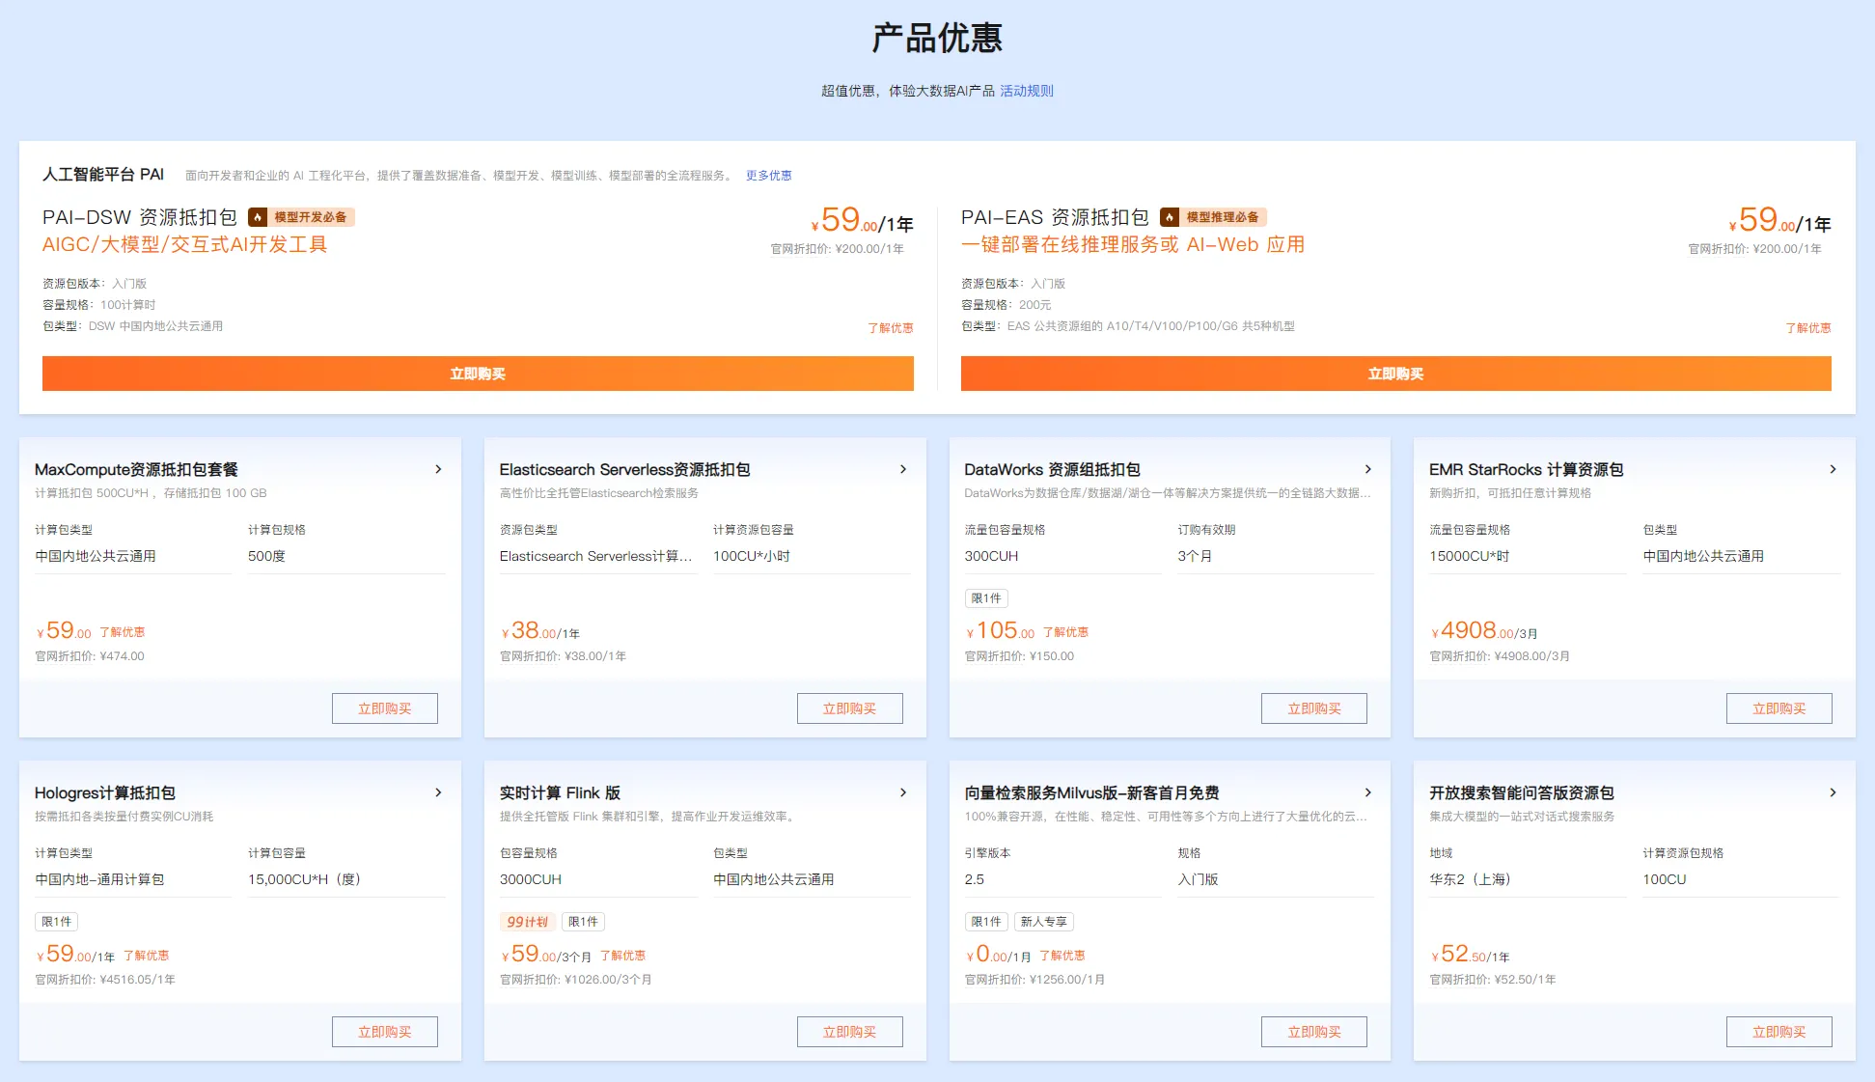Open 了解优惠 in PAI-EAS card

click(1807, 328)
